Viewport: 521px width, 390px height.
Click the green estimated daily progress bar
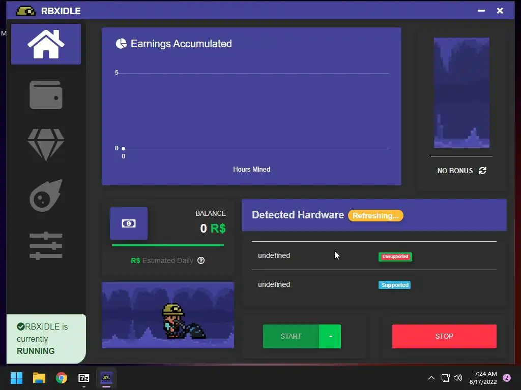168,245
